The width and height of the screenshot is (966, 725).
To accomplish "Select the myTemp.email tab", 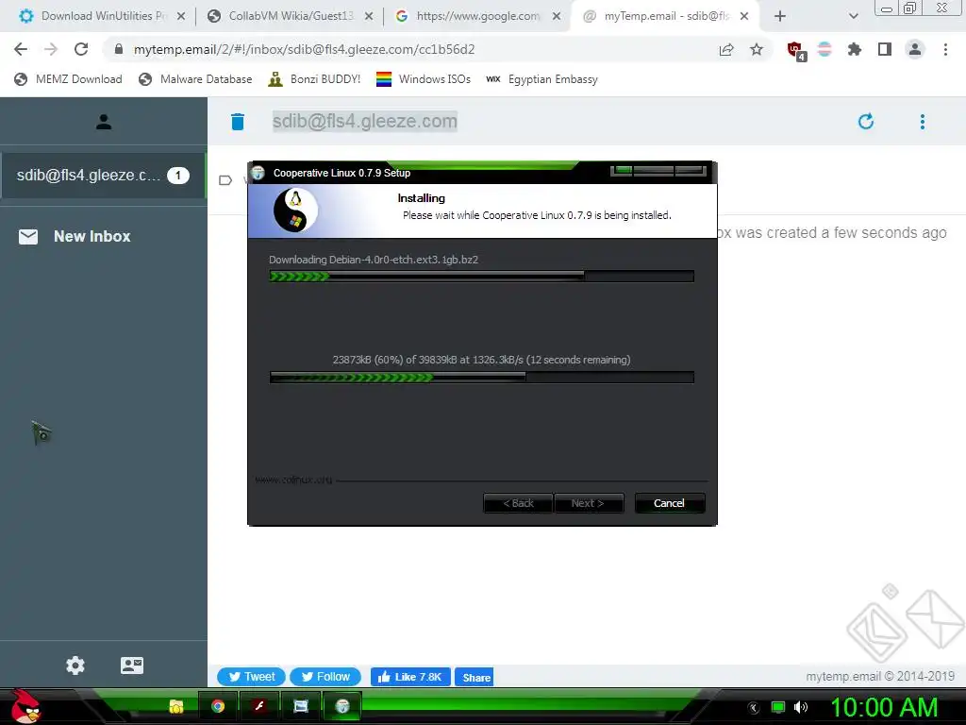I will [x=667, y=16].
